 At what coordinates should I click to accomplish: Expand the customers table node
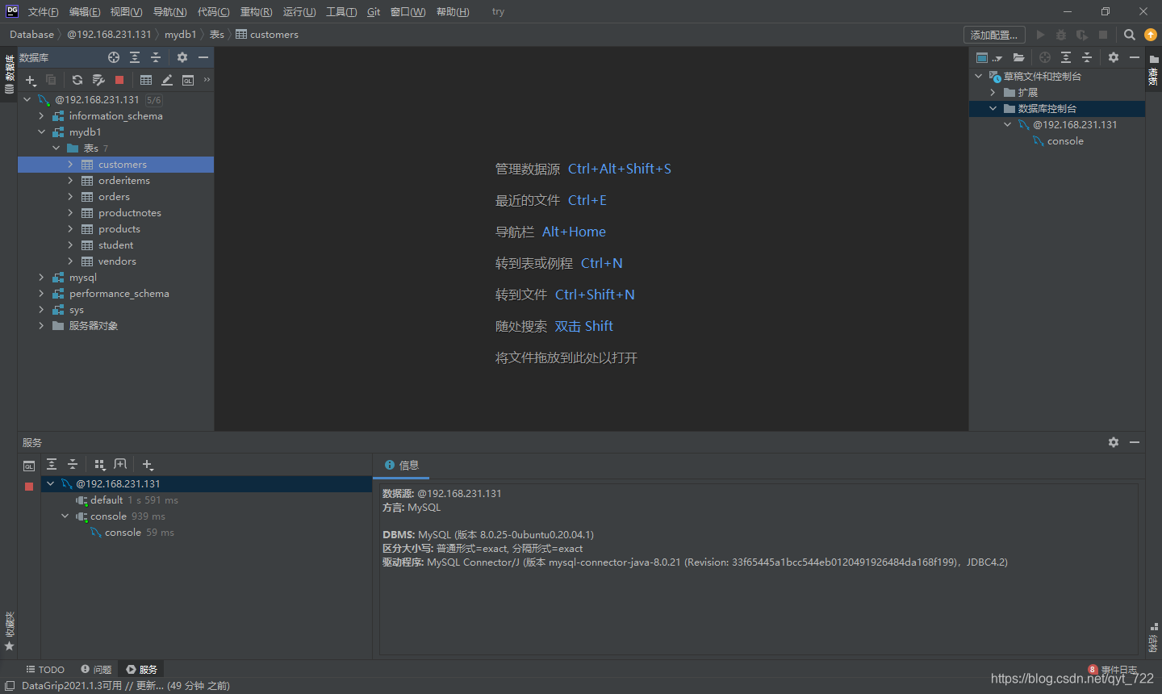pos(70,164)
